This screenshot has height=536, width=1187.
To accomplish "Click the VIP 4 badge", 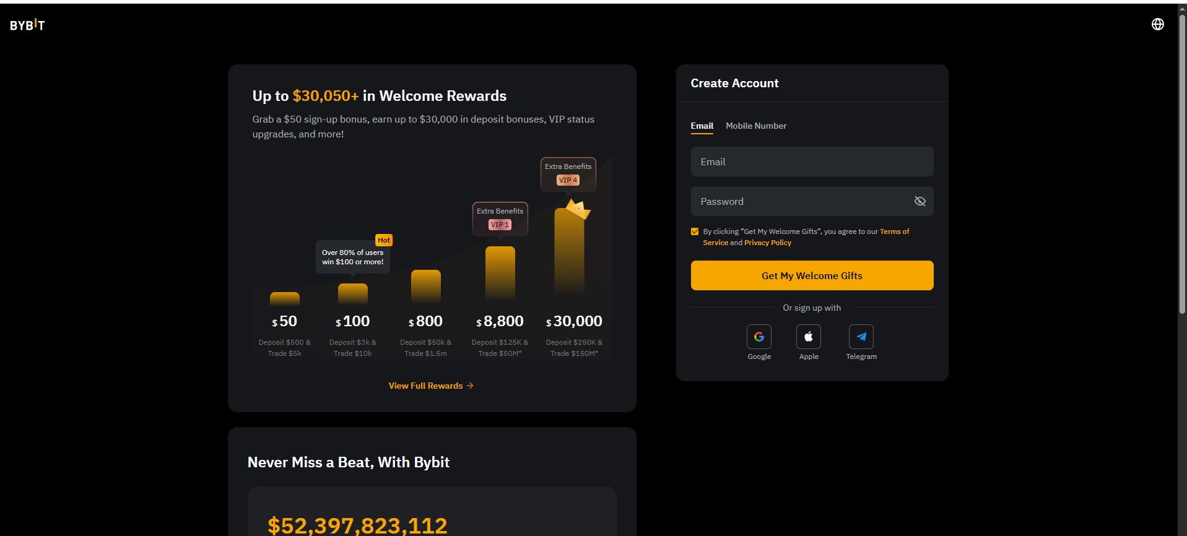I will click(568, 180).
